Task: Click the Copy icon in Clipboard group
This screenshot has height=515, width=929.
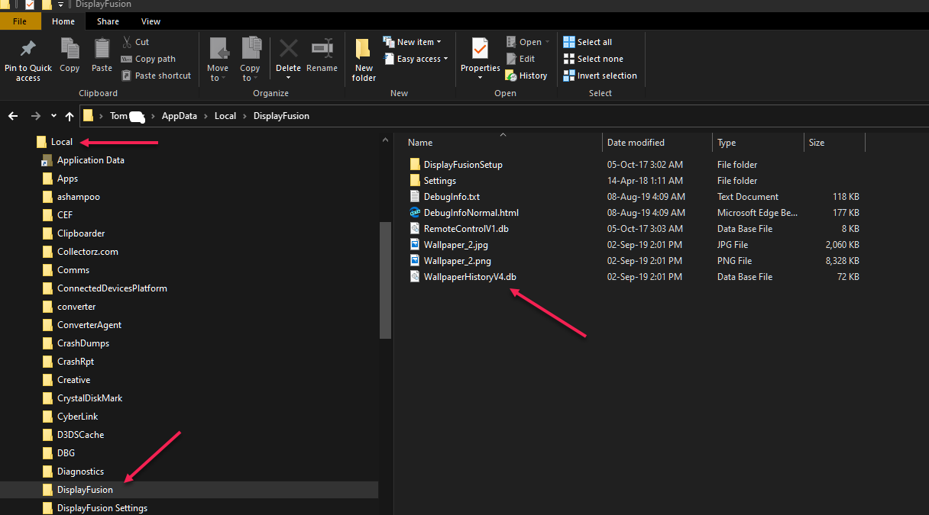Action: click(70, 50)
